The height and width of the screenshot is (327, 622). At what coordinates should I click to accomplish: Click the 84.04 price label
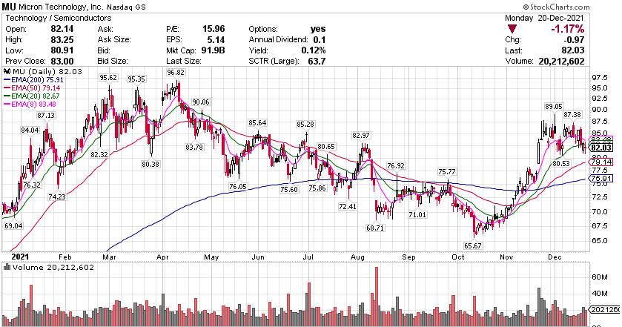pyautogui.click(x=30, y=130)
